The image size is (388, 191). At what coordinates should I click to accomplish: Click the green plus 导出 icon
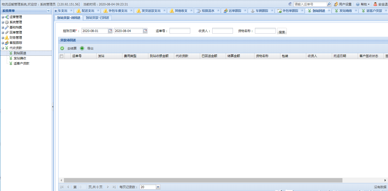pos(82,48)
